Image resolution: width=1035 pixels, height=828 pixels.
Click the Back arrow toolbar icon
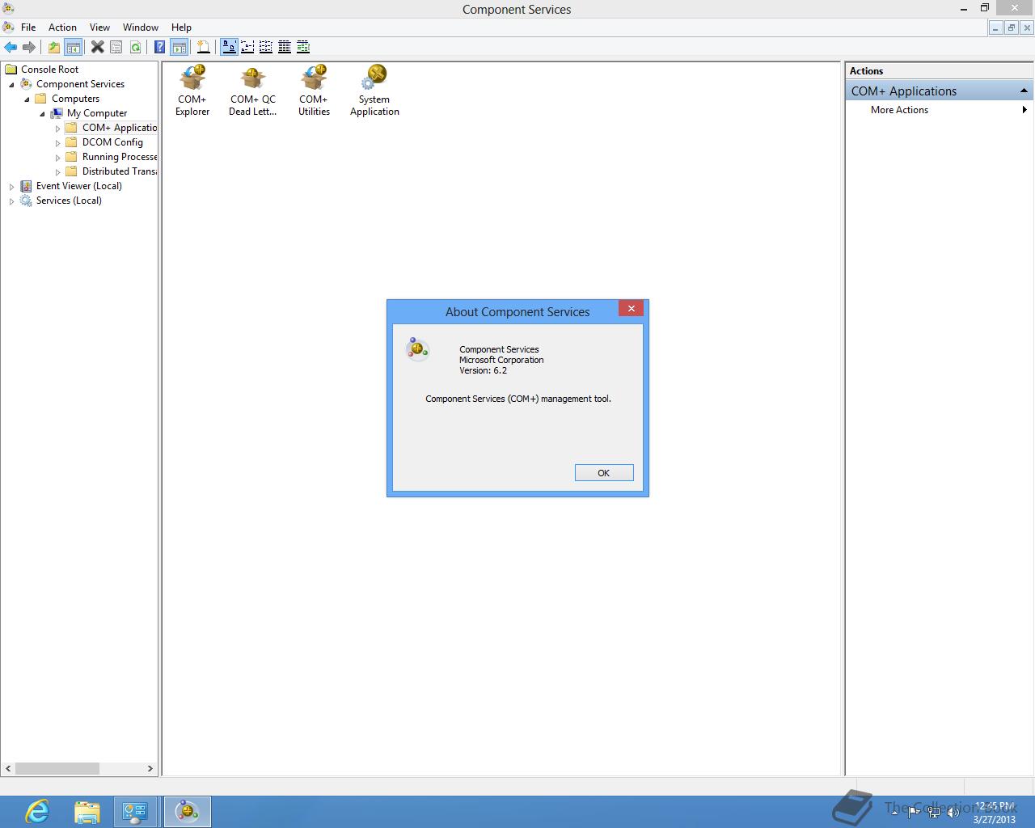[11, 47]
